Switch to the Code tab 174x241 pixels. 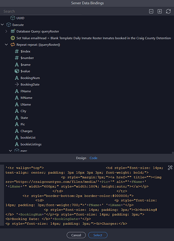coord(93,158)
